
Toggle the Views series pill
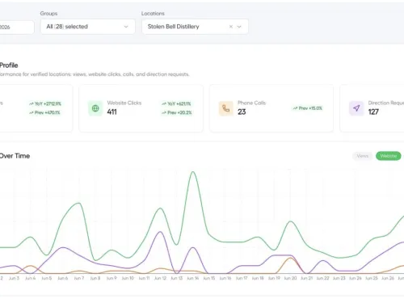(x=362, y=156)
